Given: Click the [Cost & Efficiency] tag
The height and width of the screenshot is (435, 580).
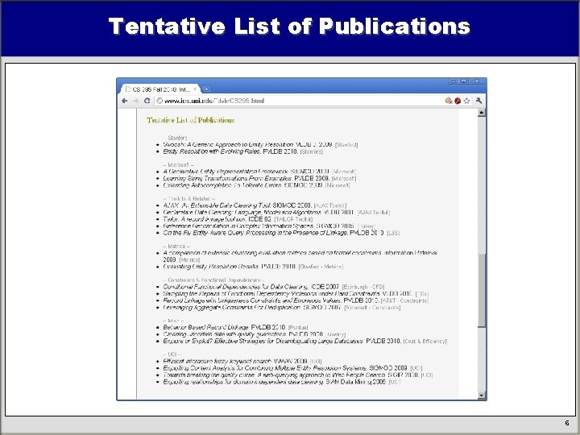Looking at the screenshot, I should coord(425,342).
